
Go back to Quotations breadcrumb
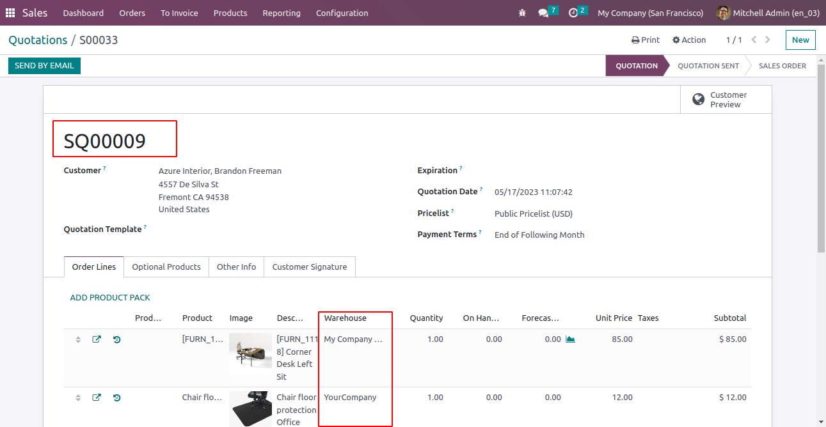pyautogui.click(x=38, y=40)
